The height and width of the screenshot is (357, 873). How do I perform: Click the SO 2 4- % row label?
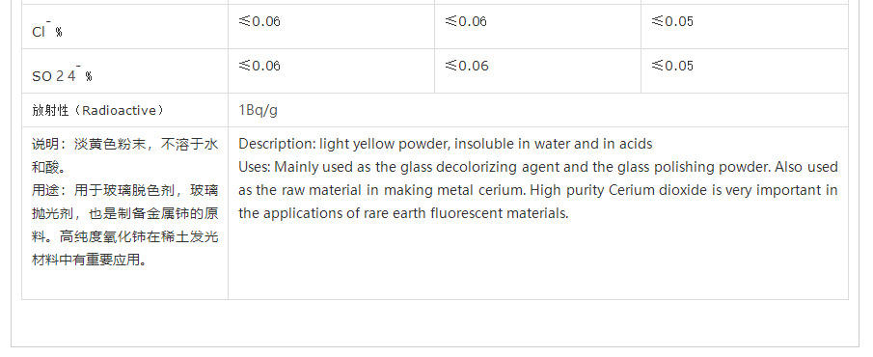tap(63, 73)
